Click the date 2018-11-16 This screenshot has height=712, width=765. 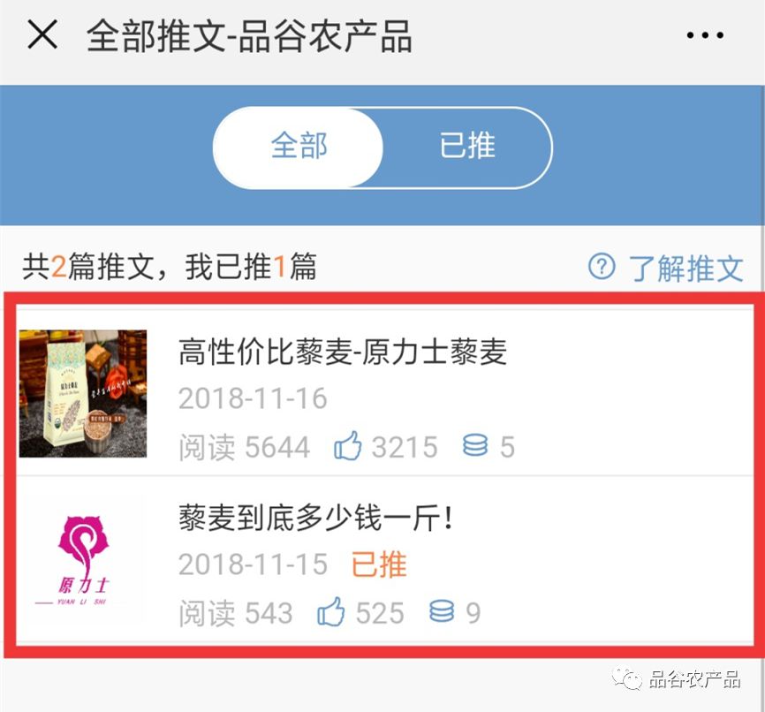[x=253, y=398]
